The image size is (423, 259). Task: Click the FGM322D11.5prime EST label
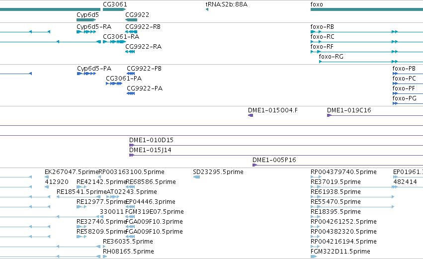point(340,252)
